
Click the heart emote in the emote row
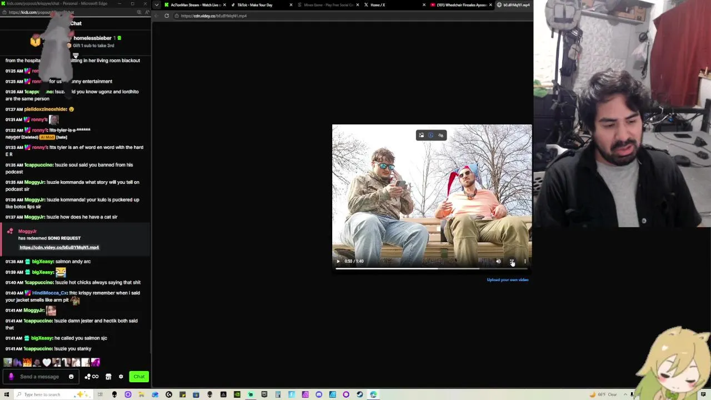point(47,362)
